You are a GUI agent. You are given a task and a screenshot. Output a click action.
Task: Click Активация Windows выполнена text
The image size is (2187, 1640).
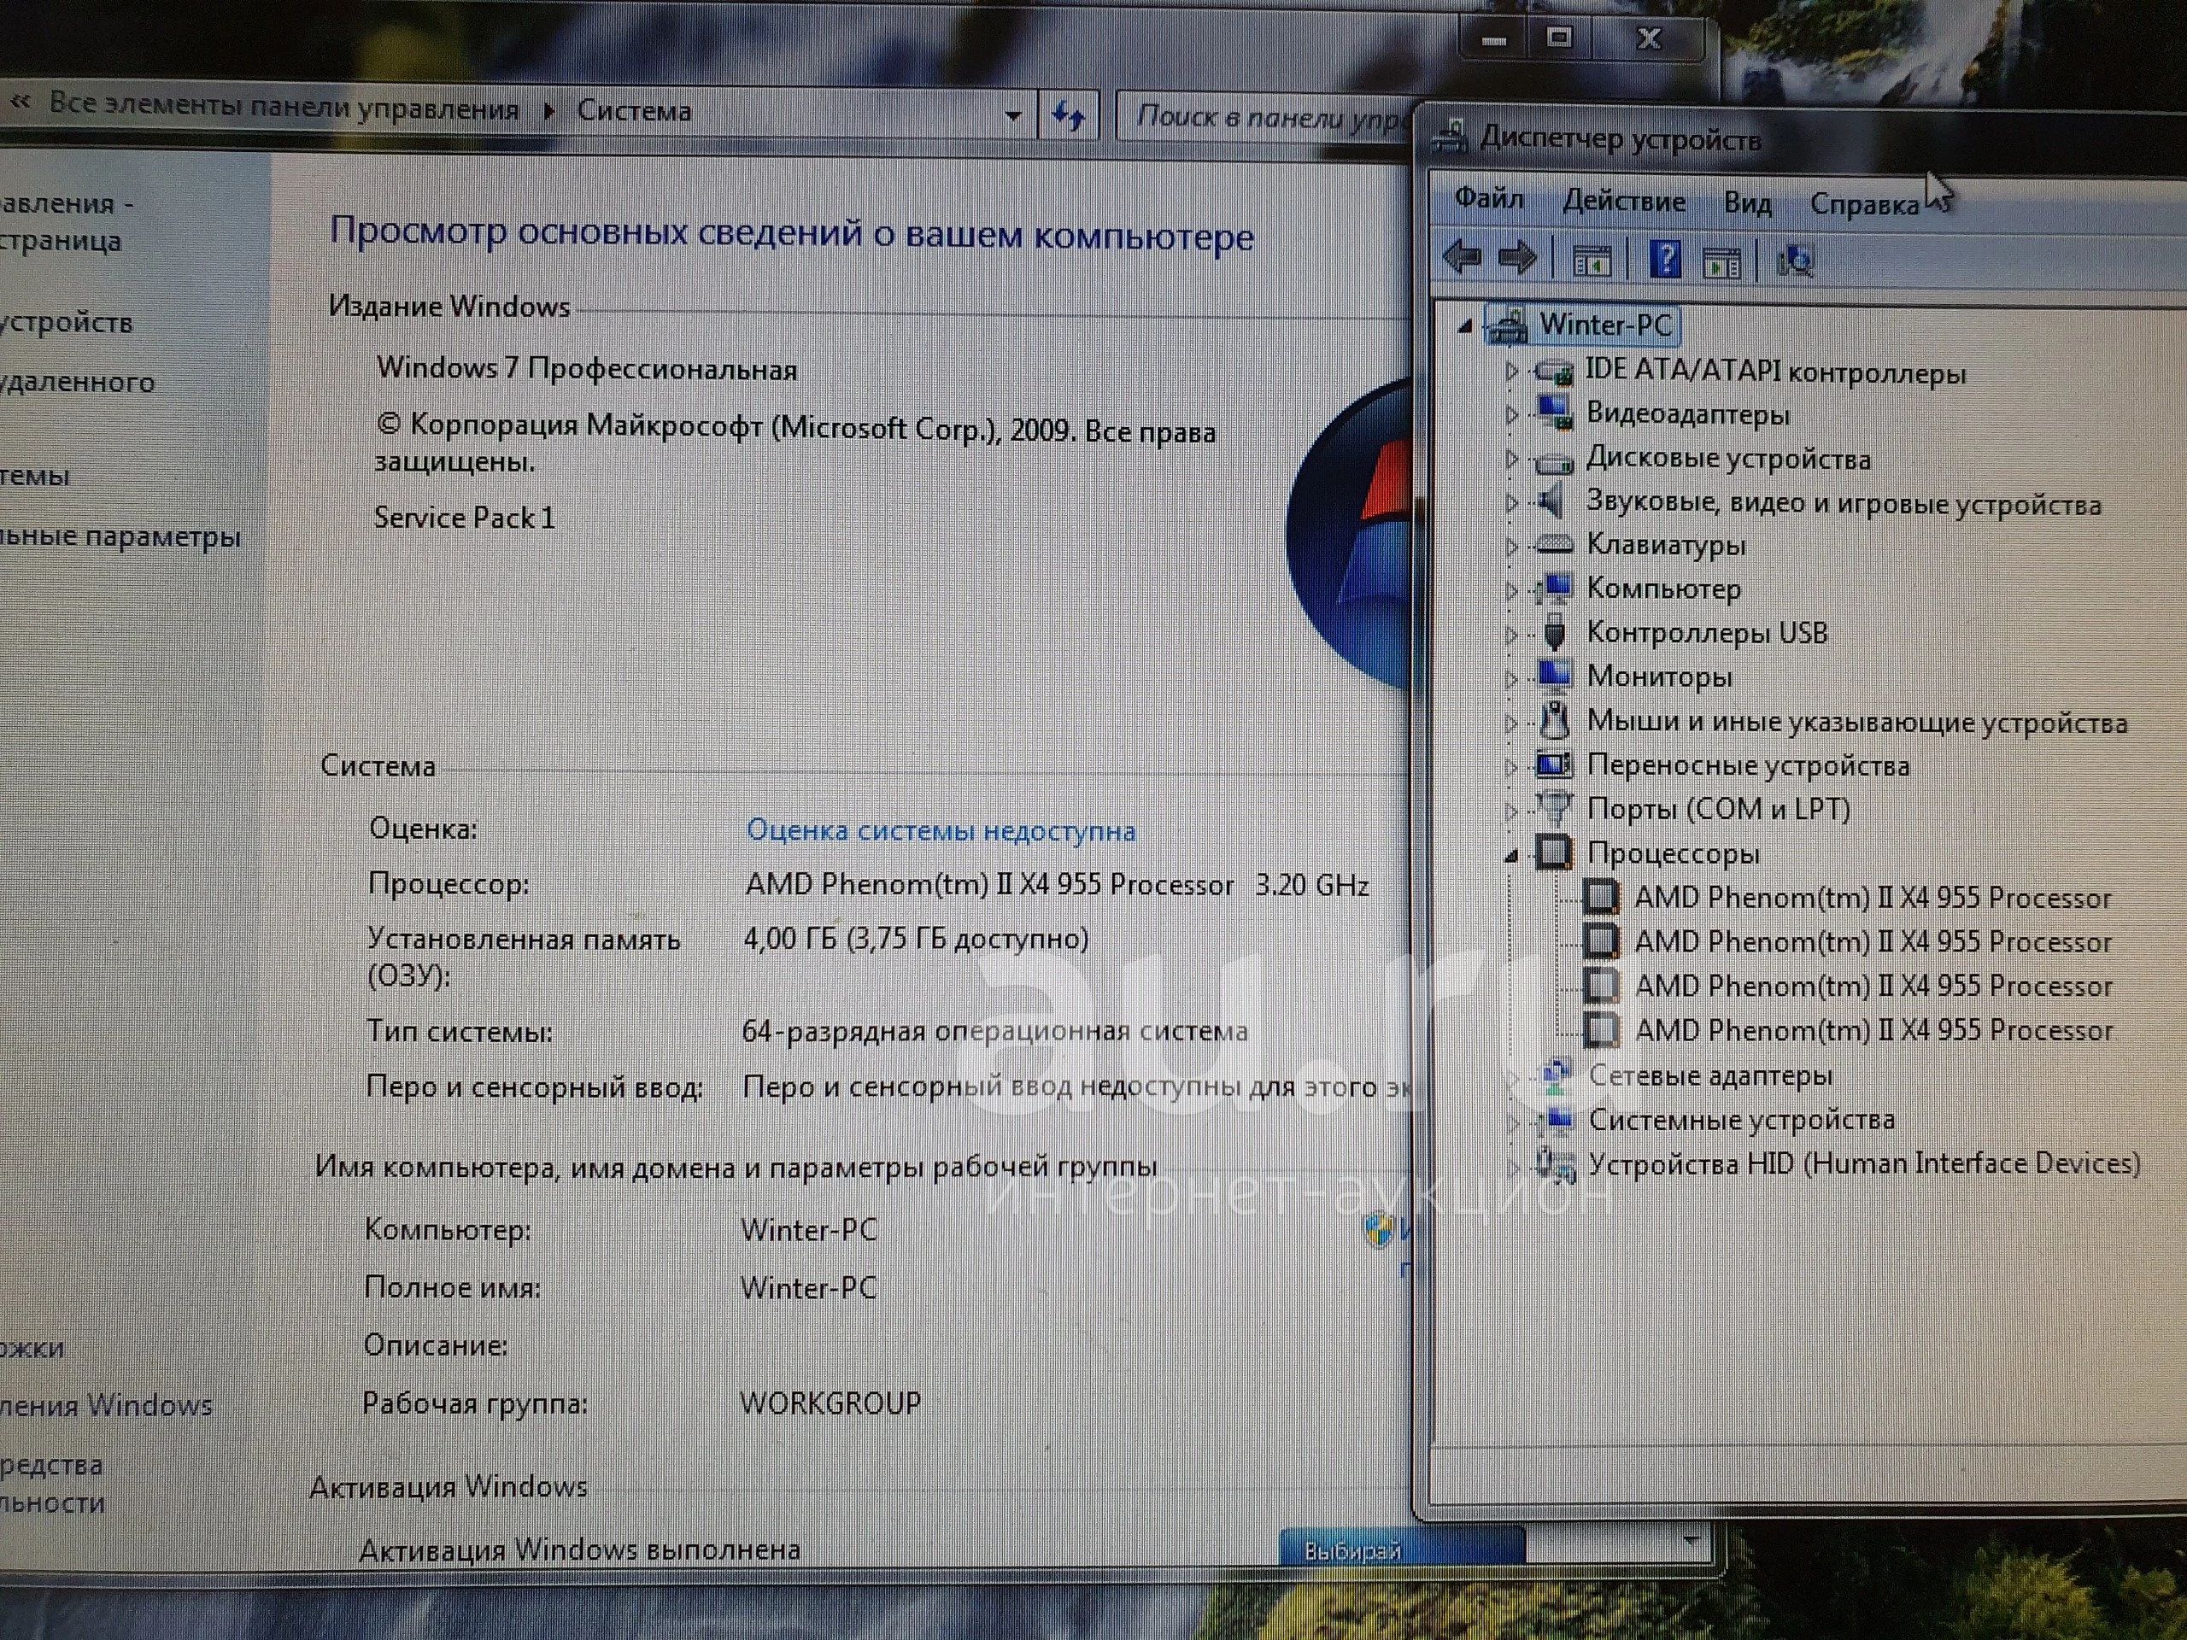coord(579,1549)
